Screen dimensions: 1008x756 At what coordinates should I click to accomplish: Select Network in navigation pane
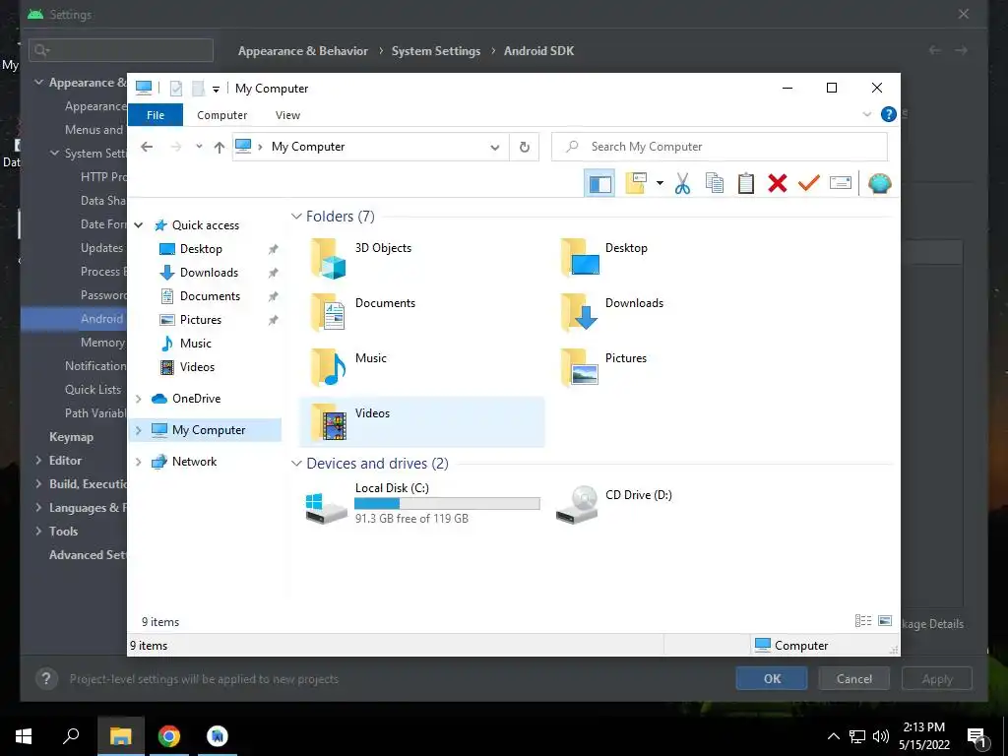pyautogui.click(x=194, y=462)
